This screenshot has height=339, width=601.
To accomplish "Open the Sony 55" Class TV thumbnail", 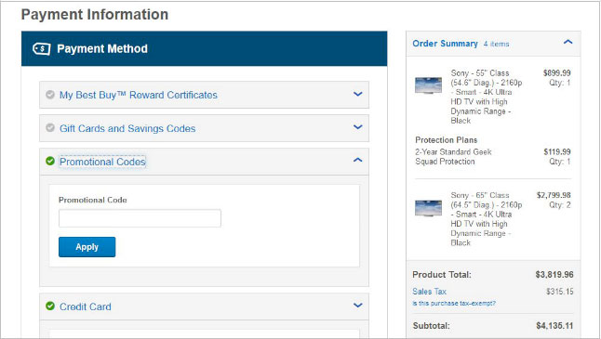I will point(428,85).
